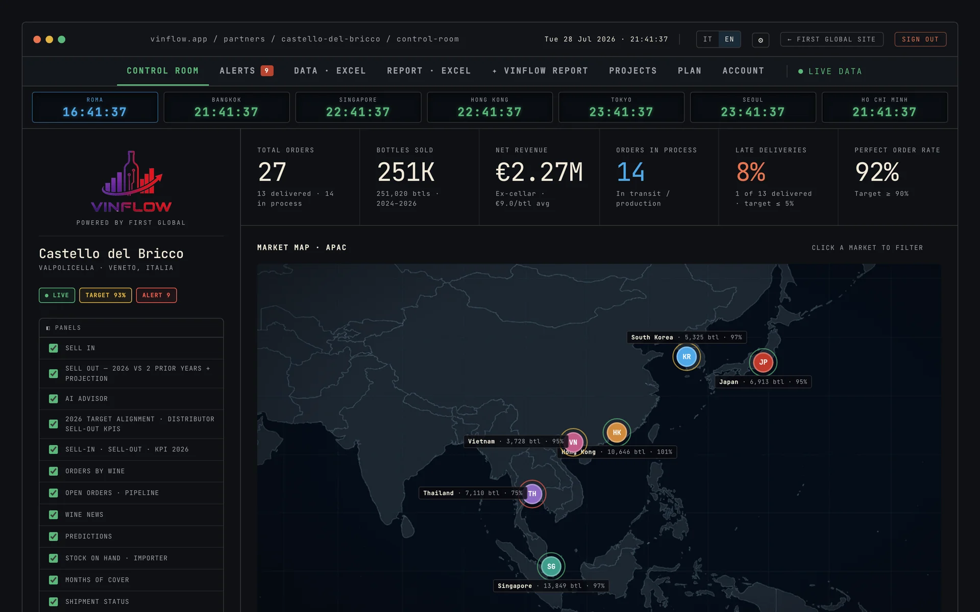Select the Ho Chi Minh clock card
980x612 pixels.
[885, 107]
